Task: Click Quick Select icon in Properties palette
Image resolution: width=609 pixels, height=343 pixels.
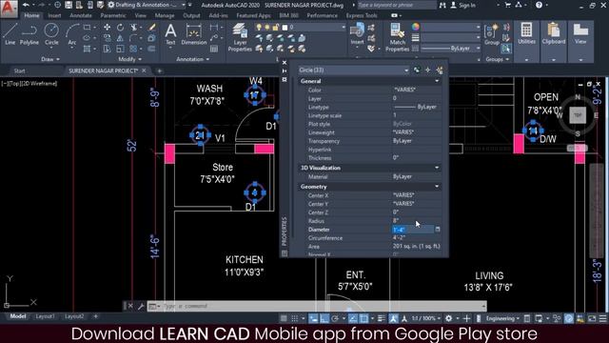Action: tap(440, 70)
